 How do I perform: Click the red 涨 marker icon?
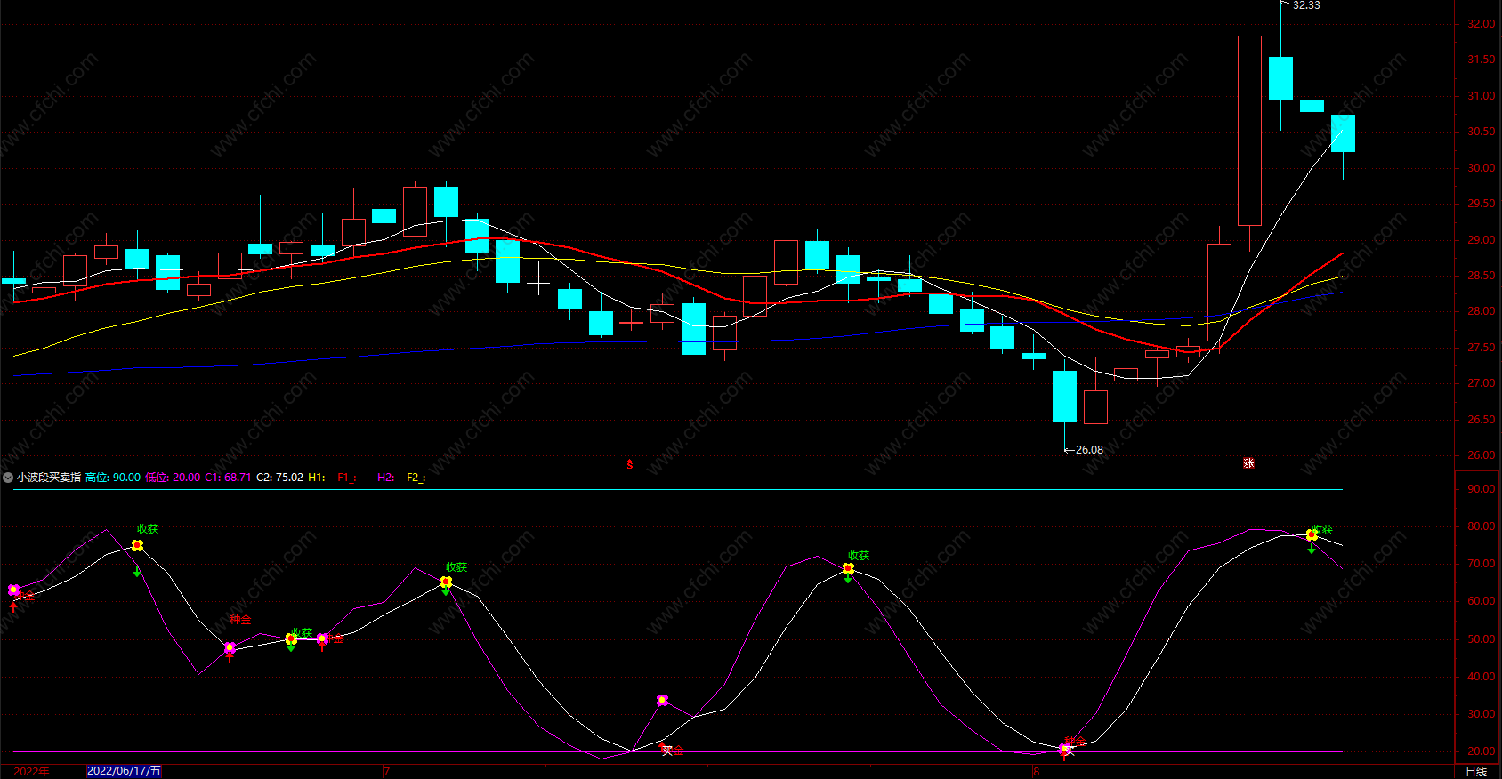pos(1248,463)
